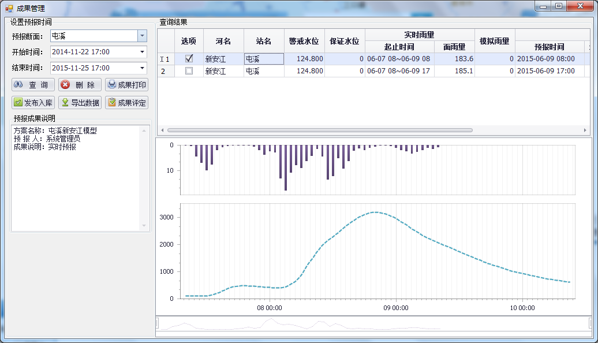Click the 发布入库 publish button

(x=33, y=103)
